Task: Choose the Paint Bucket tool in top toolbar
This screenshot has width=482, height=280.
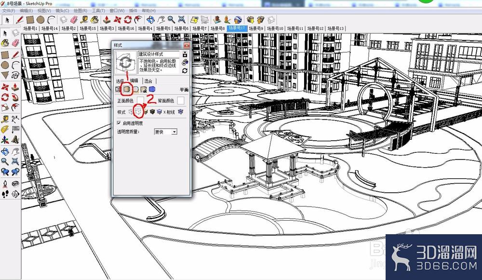Action: coord(94,20)
